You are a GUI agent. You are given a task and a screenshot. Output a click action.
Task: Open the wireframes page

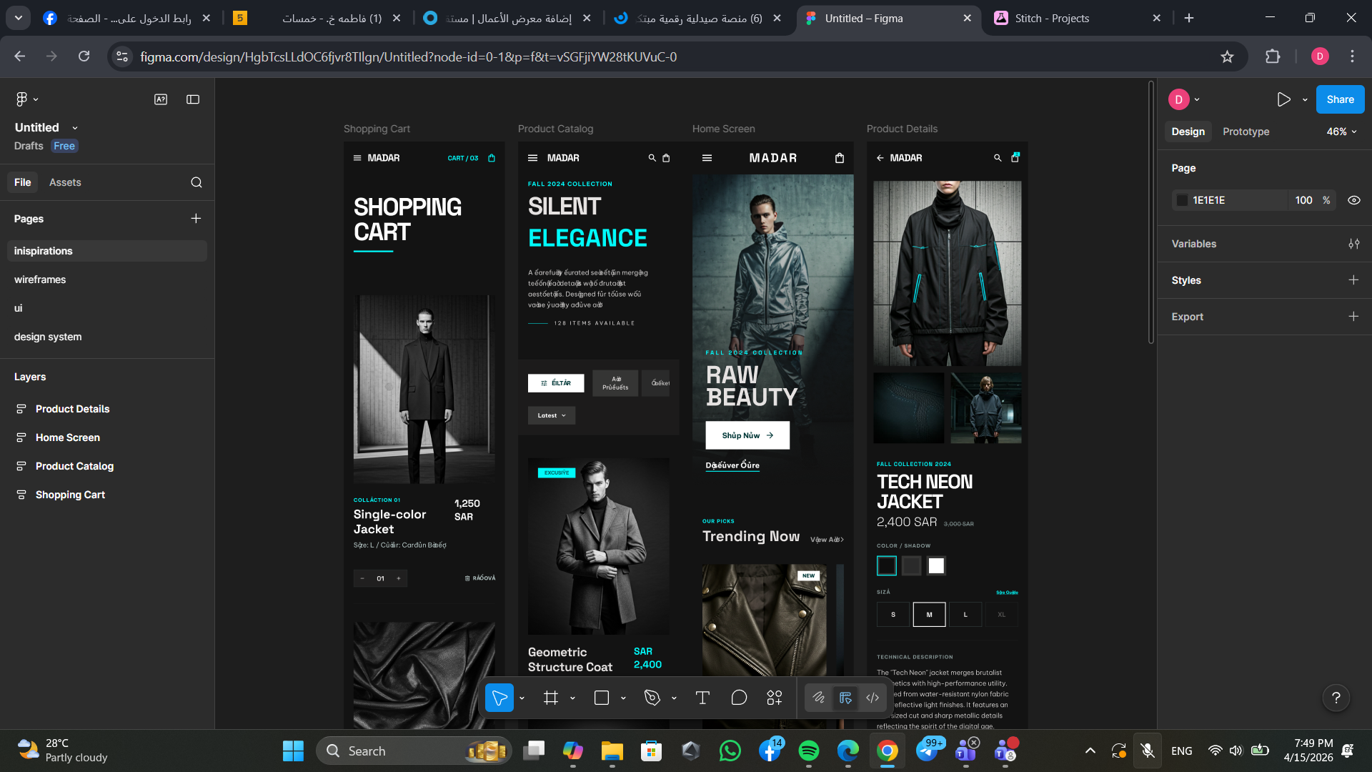click(x=107, y=279)
